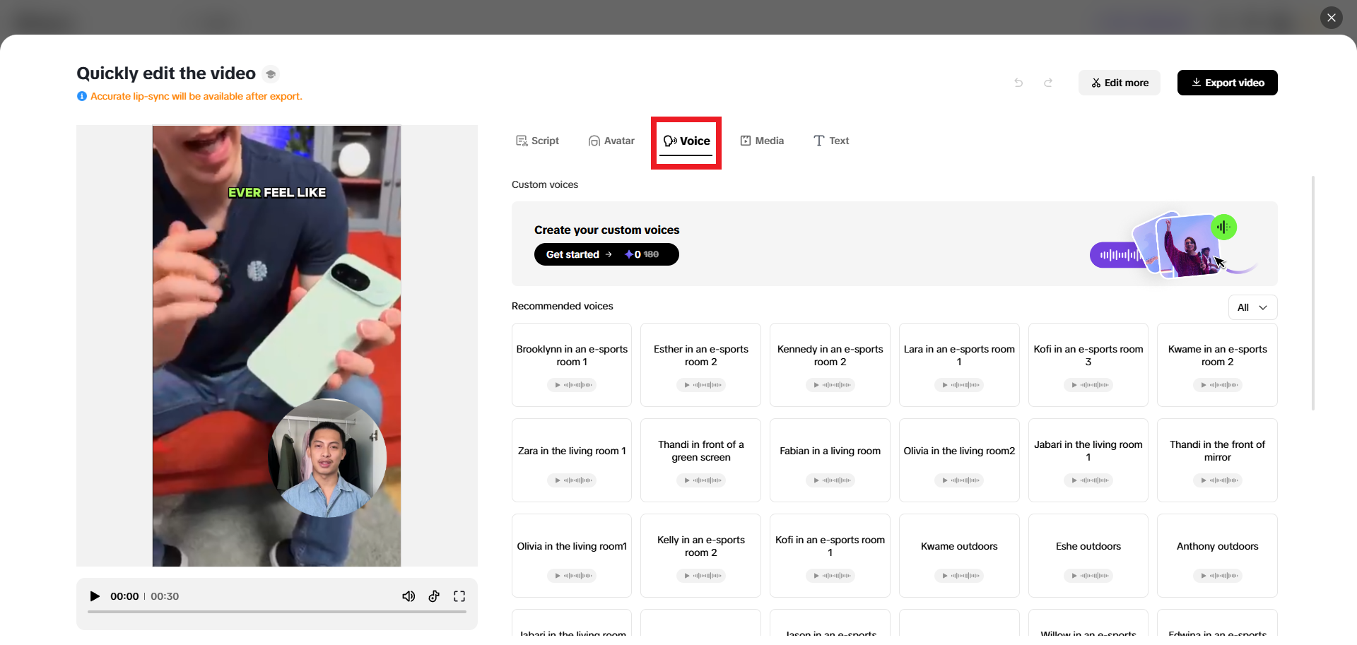Click the redo arrow icon
This screenshot has width=1357, height=645.
(x=1048, y=83)
